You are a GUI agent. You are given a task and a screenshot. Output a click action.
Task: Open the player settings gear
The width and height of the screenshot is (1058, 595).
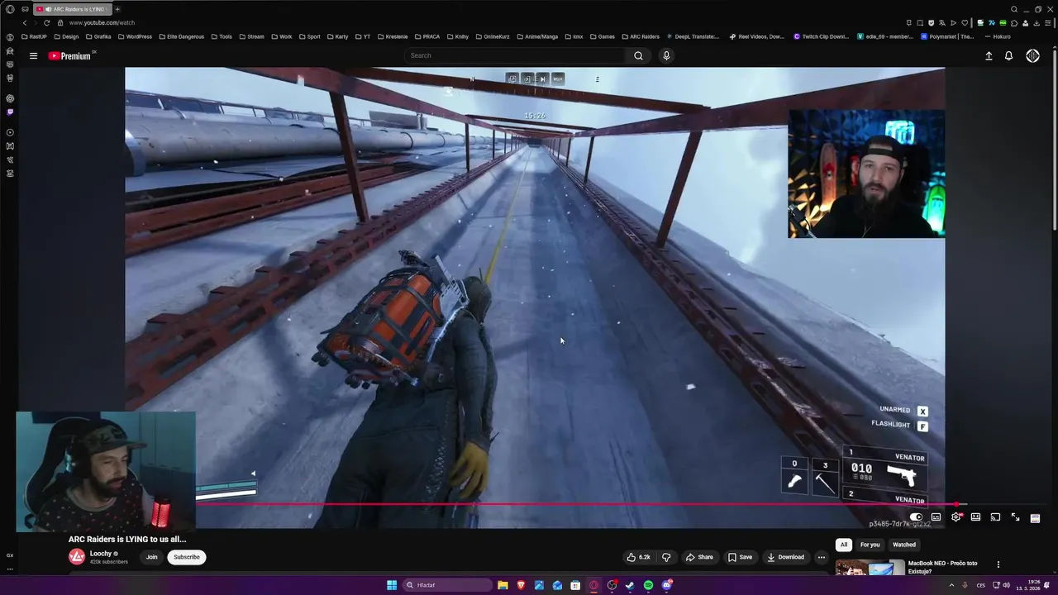[956, 517]
